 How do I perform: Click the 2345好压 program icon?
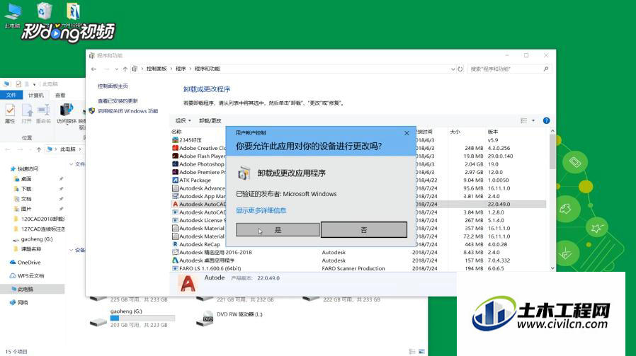pos(175,140)
